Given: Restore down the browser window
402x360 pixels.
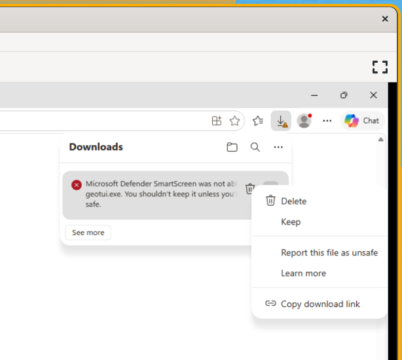Looking at the screenshot, I should 344,96.
